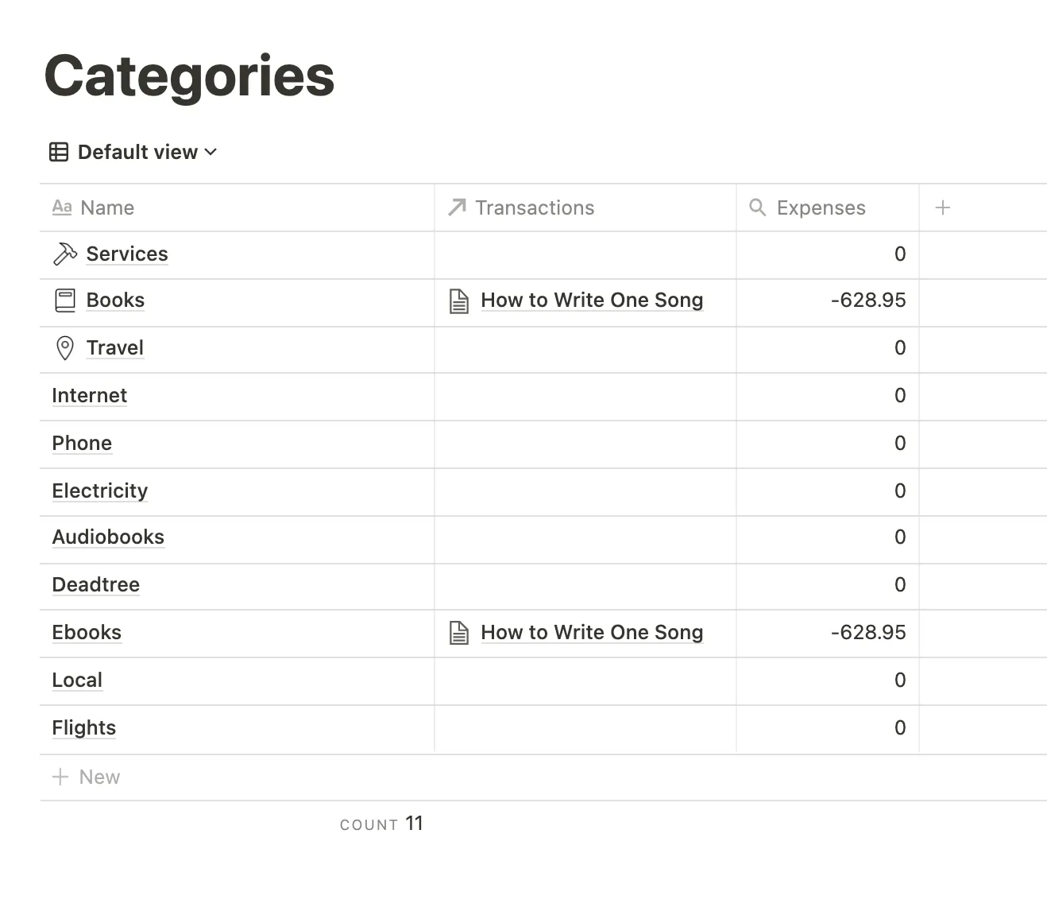Open the Expenses column header options

coord(828,207)
